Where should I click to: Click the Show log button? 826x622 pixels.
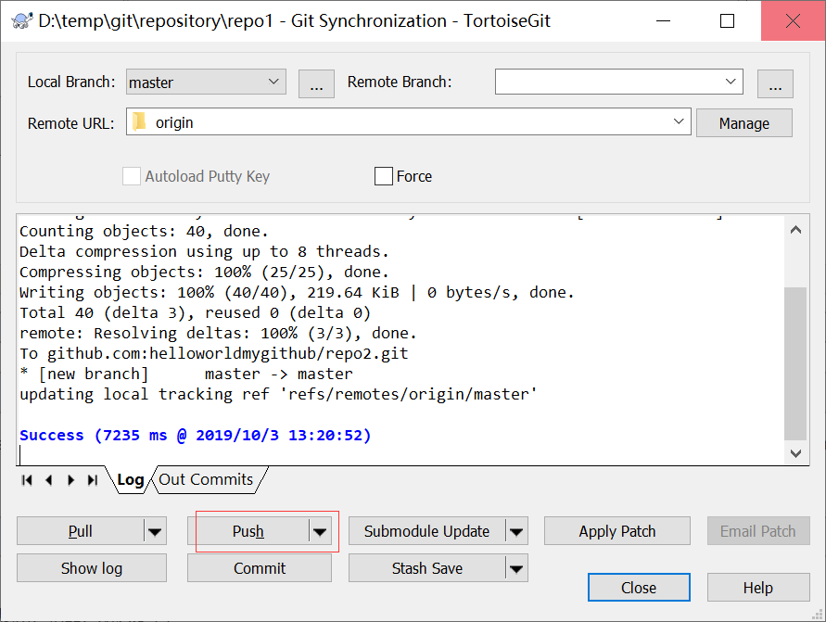coord(92,567)
